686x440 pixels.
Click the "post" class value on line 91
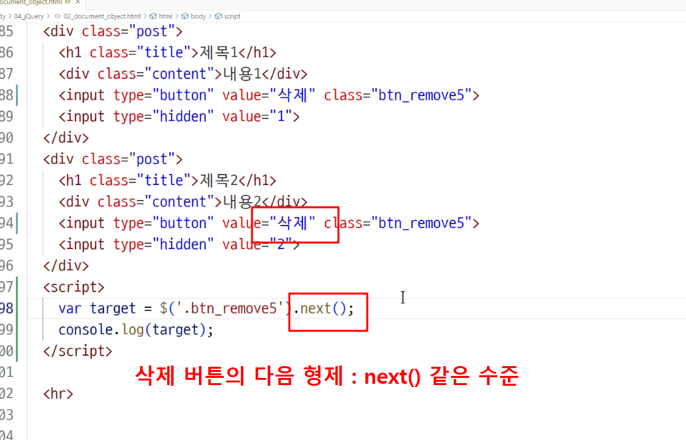point(152,159)
